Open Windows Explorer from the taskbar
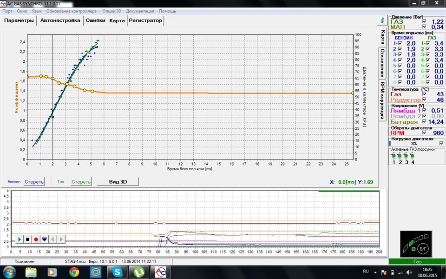 click(x=31, y=272)
